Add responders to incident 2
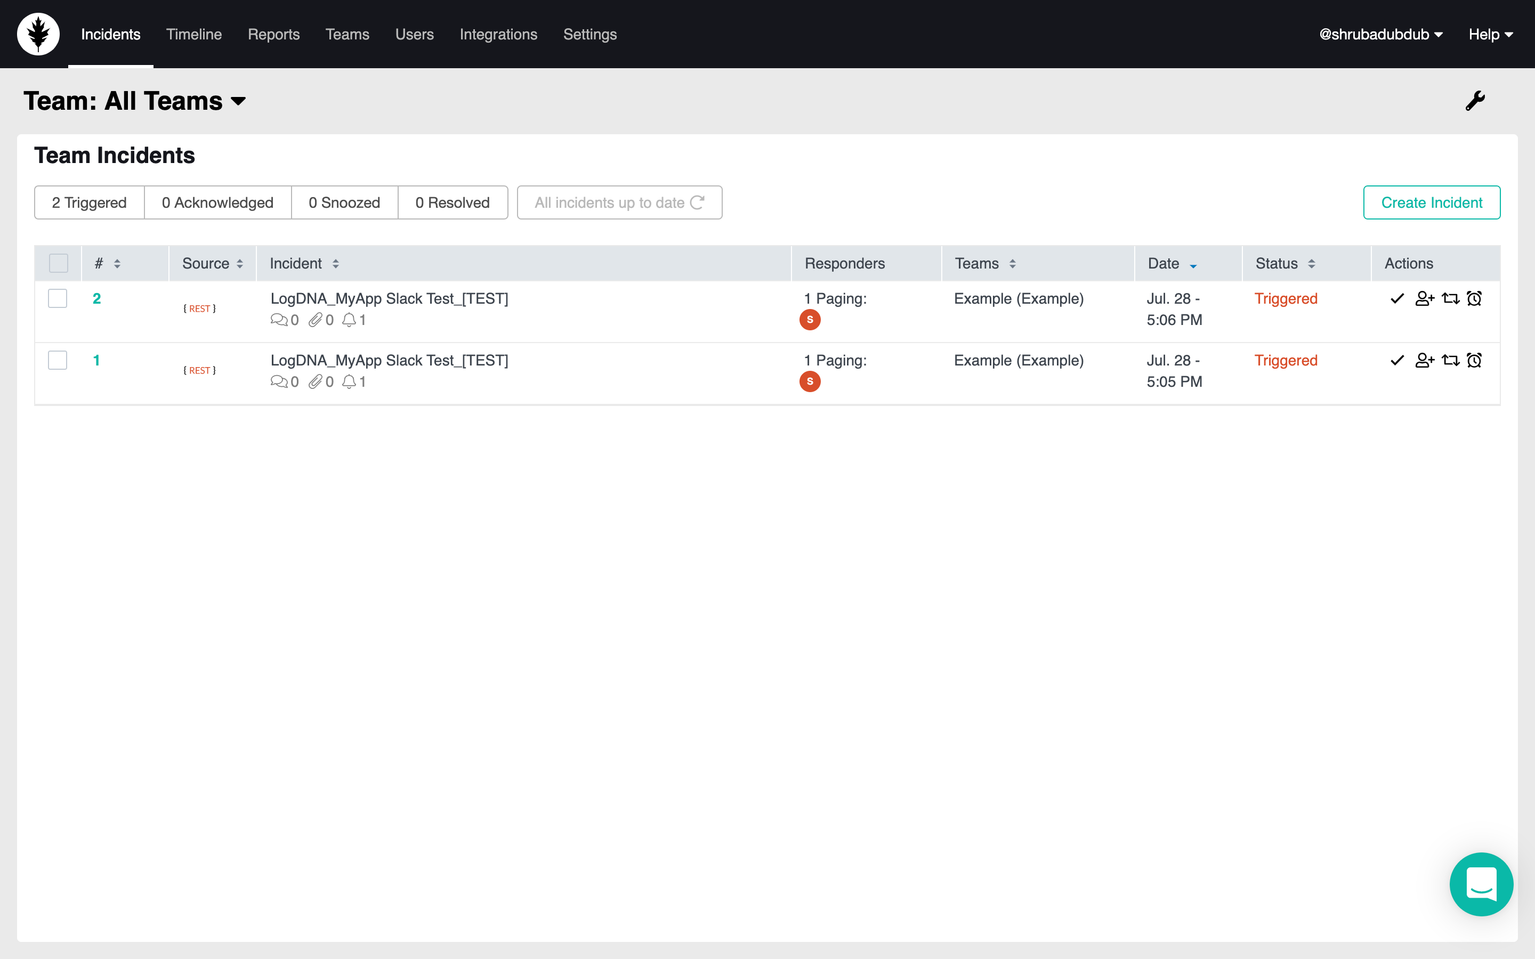Viewport: 1535px width, 959px height. coord(1424,299)
